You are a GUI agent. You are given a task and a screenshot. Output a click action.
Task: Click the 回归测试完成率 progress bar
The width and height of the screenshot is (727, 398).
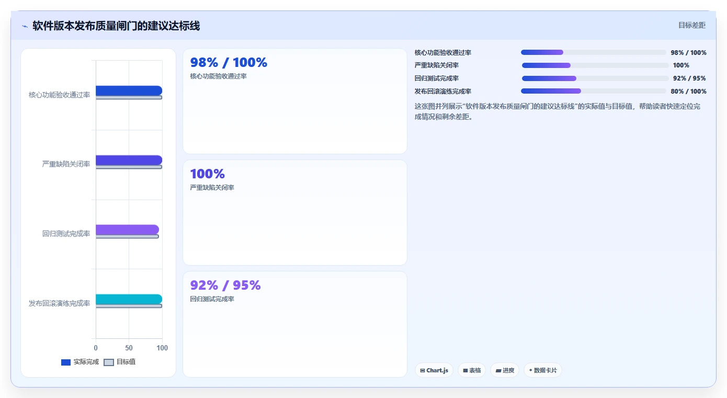click(x=595, y=78)
